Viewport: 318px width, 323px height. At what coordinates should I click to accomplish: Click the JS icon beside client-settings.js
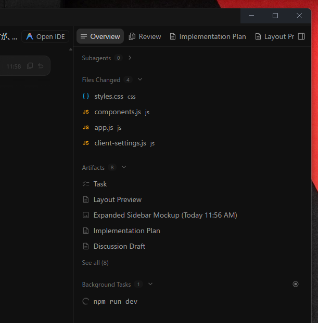[86, 143]
